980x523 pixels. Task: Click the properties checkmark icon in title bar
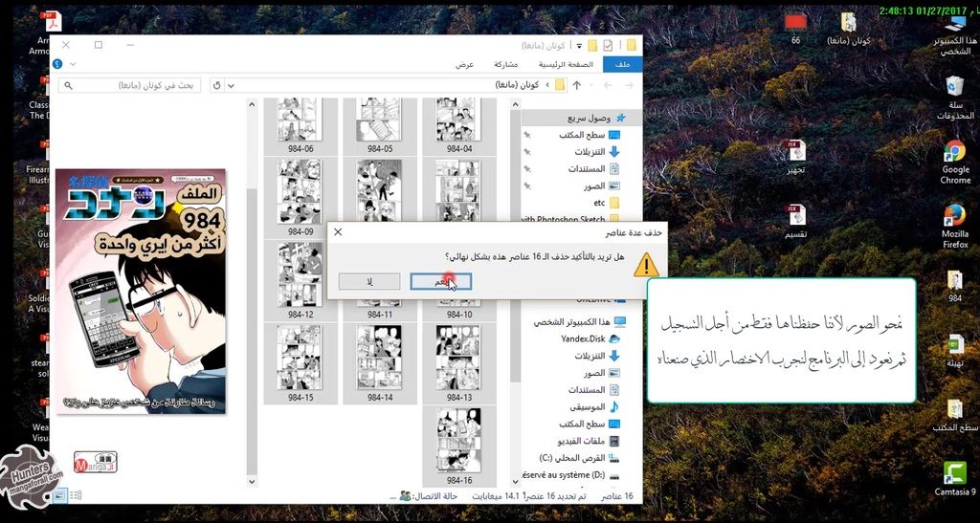(x=608, y=45)
